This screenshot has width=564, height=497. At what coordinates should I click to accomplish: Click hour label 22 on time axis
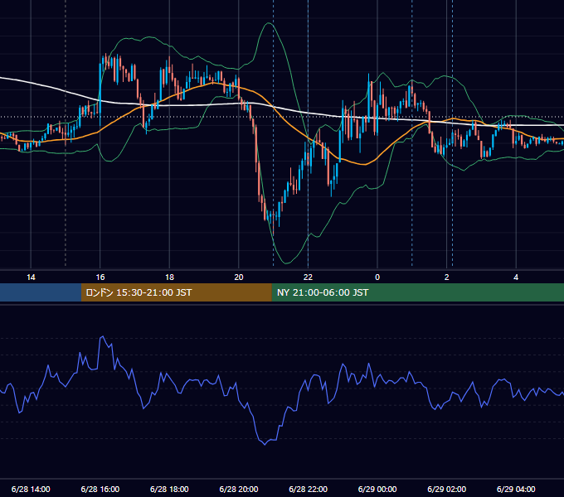[308, 277]
